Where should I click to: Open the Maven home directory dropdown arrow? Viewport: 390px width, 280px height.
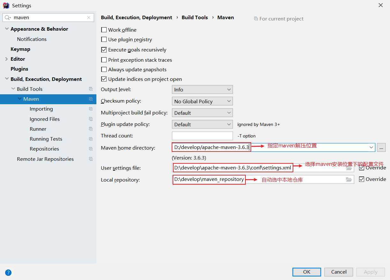[371, 147]
